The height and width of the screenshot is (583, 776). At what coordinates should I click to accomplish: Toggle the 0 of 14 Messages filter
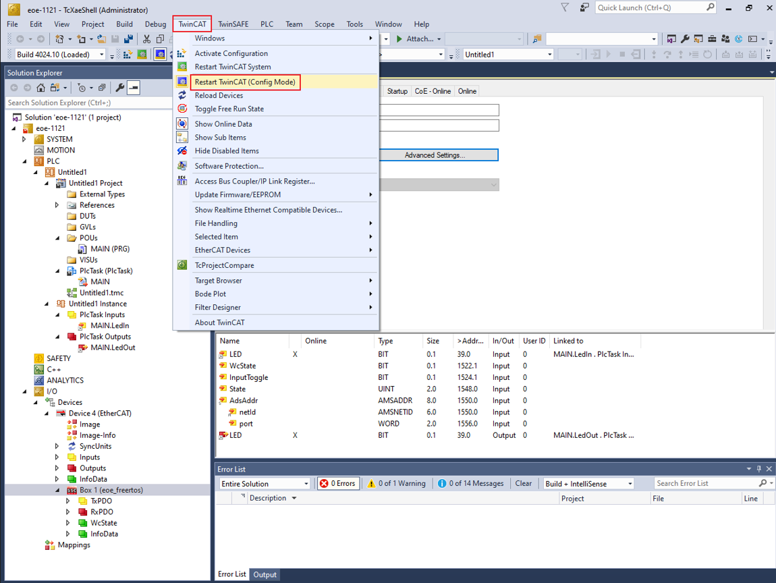point(470,483)
